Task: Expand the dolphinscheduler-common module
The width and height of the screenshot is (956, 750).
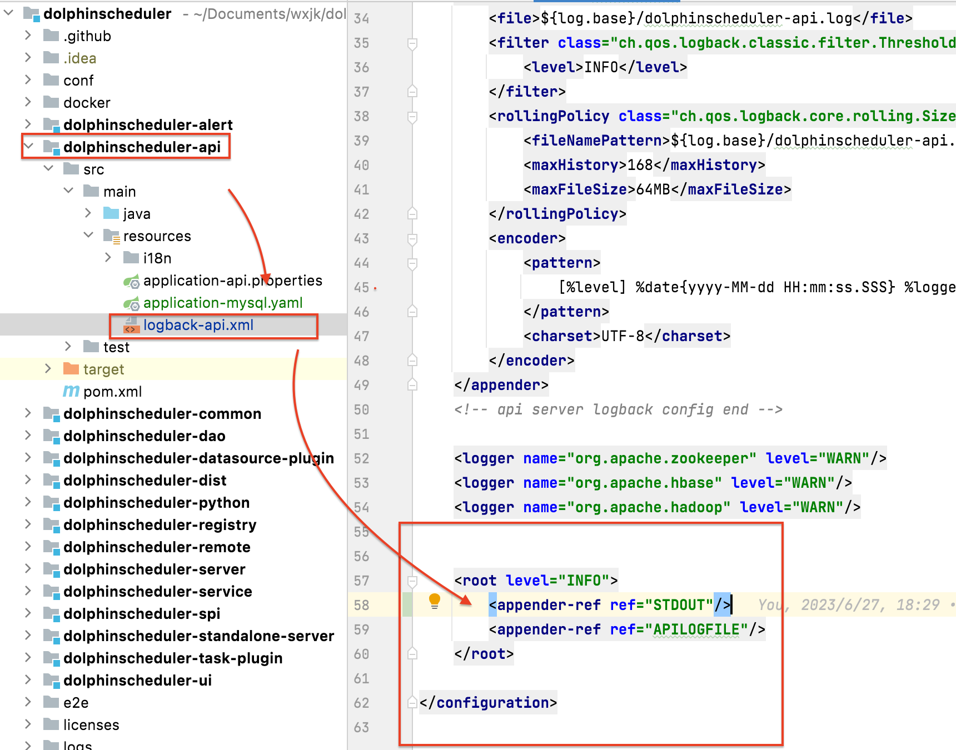Action: [28, 413]
